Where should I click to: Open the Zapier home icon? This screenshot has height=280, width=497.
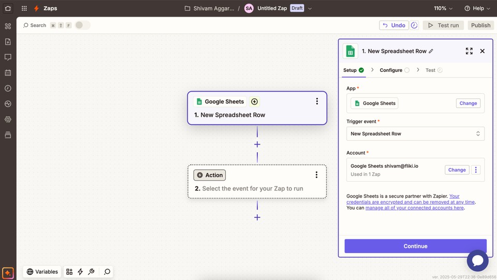click(8, 8)
